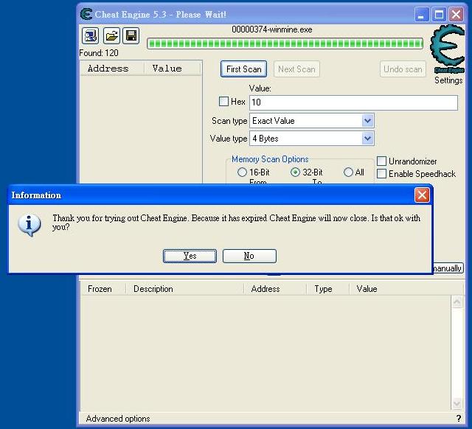Click the open folder load icon
472x429 pixels.
[x=111, y=36]
